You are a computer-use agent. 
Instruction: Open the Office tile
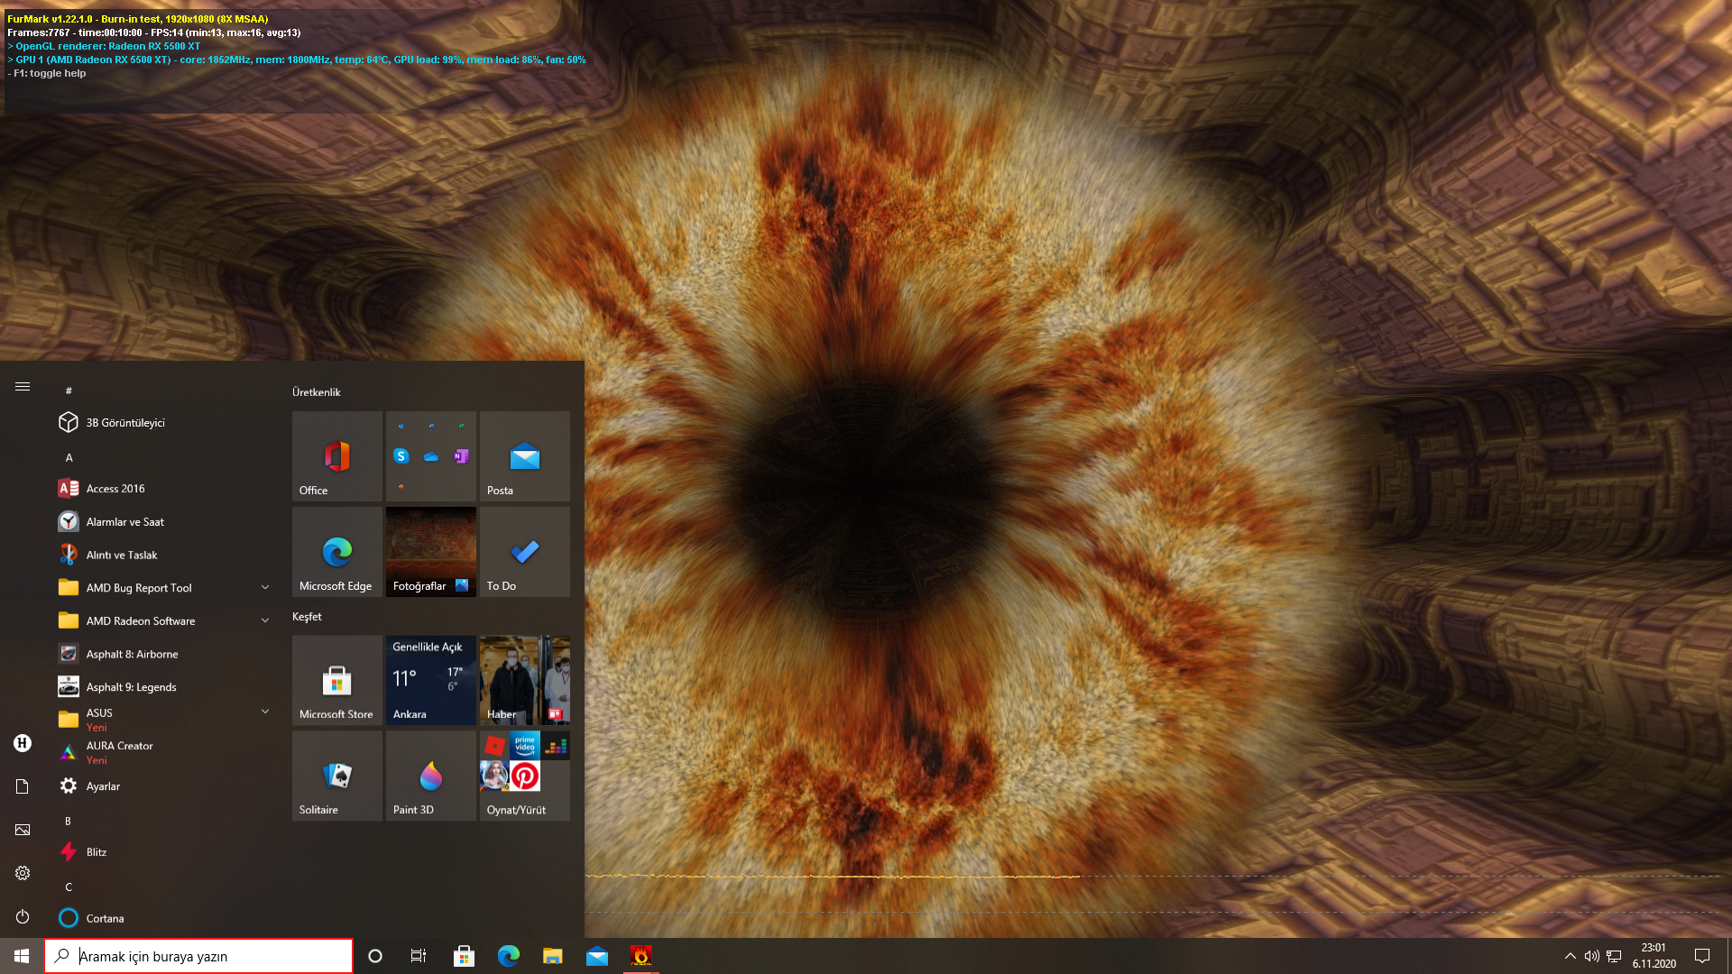pos(336,456)
